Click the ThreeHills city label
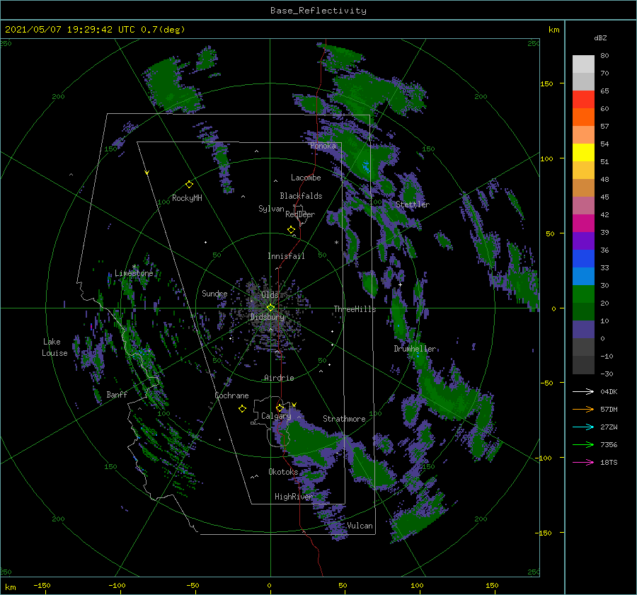Viewport: 637px width, 595px height. 355,309
